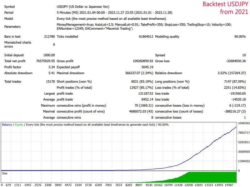Select the Expected payoff value 5045.19
Screen dimensions: 250x187
click(x=147, y=67)
